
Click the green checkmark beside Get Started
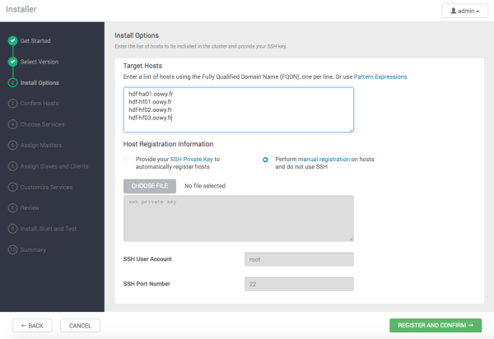click(x=12, y=40)
